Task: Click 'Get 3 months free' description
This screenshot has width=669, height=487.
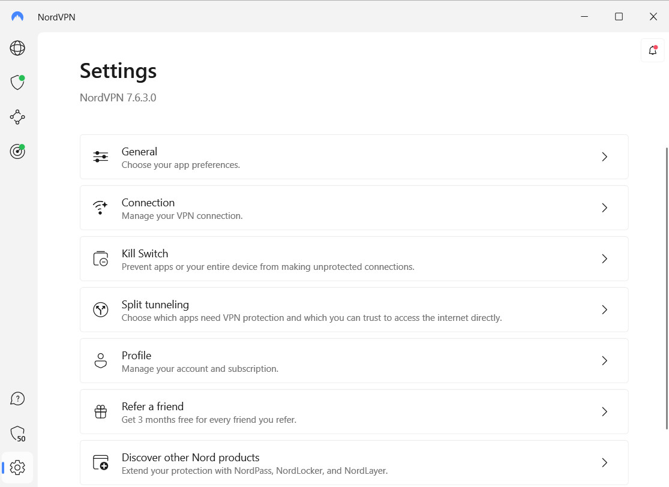Action: (209, 420)
